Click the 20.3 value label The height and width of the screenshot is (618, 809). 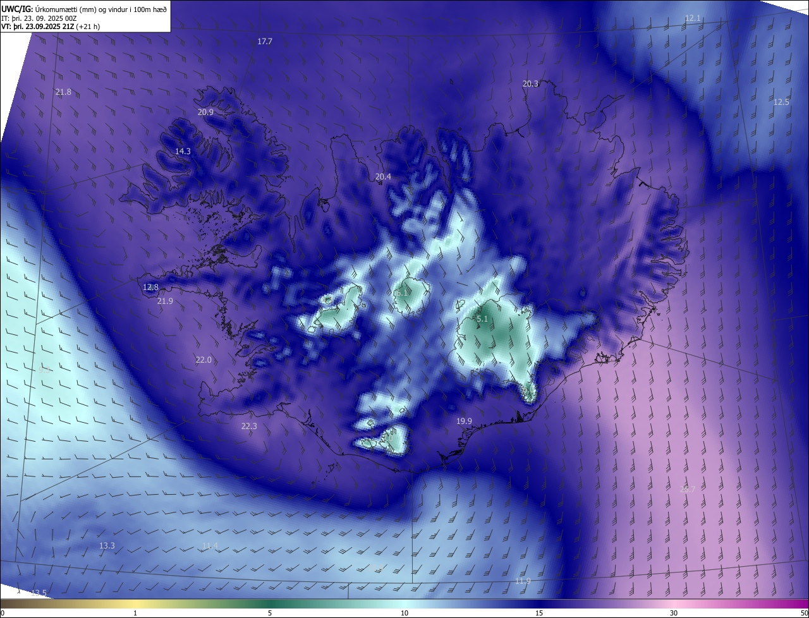tap(530, 83)
